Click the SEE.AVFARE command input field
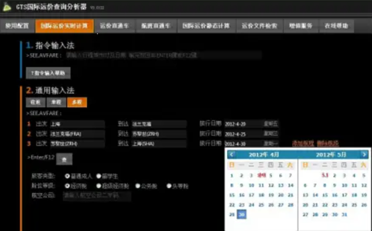This screenshot has height=231, width=372. coord(164,55)
